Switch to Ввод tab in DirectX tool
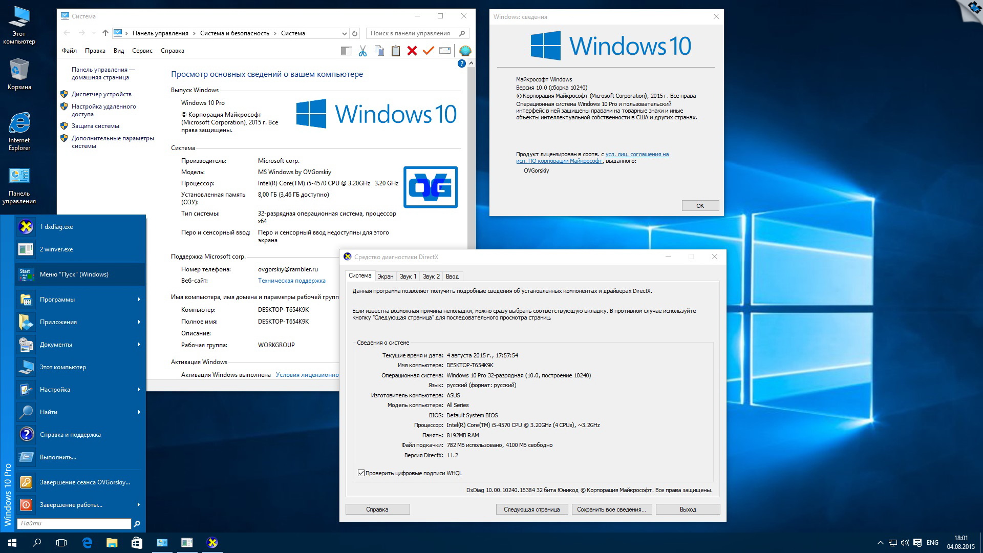Screen dimensions: 983x553 [x=452, y=276]
